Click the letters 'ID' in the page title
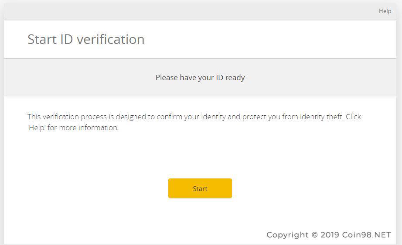The image size is (402, 245). (66, 40)
